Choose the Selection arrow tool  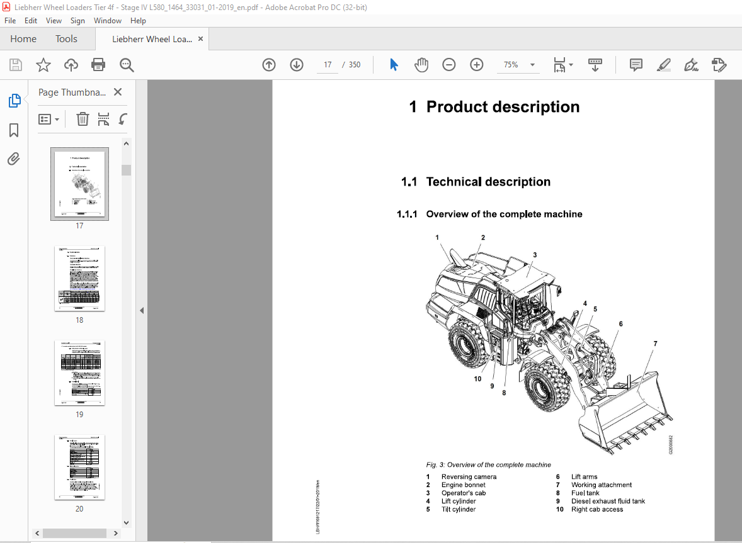394,65
